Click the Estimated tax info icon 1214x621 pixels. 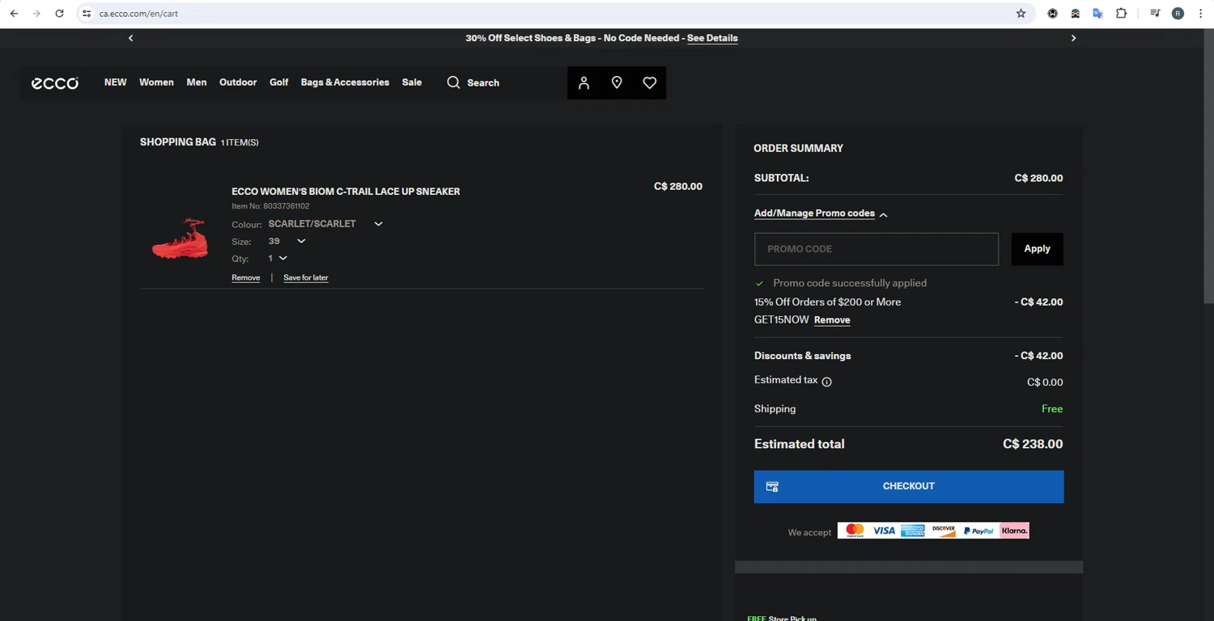(x=826, y=382)
